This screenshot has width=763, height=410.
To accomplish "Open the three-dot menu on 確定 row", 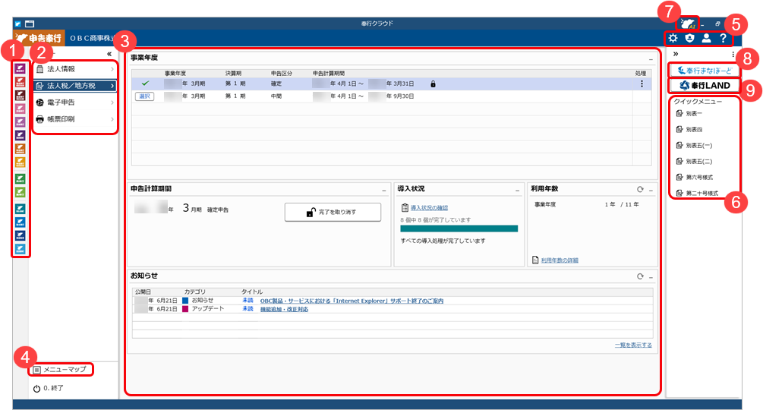I will (x=642, y=84).
